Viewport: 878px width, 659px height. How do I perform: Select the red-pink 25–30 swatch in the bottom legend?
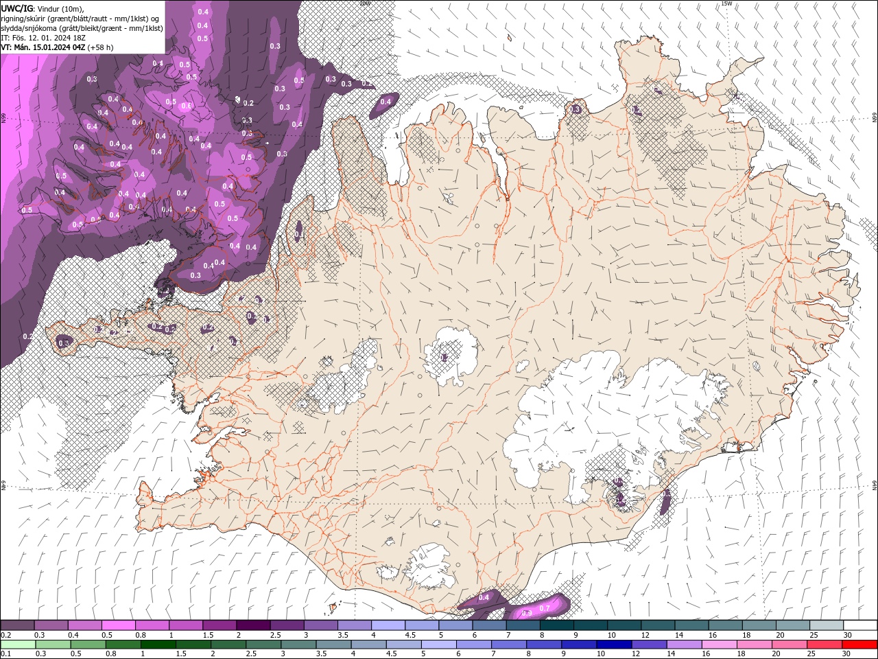(x=824, y=645)
